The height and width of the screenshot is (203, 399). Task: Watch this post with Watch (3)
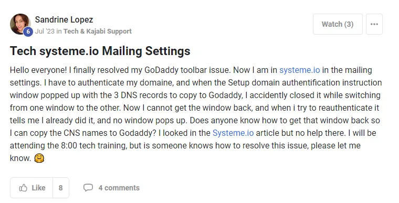[x=338, y=24]
